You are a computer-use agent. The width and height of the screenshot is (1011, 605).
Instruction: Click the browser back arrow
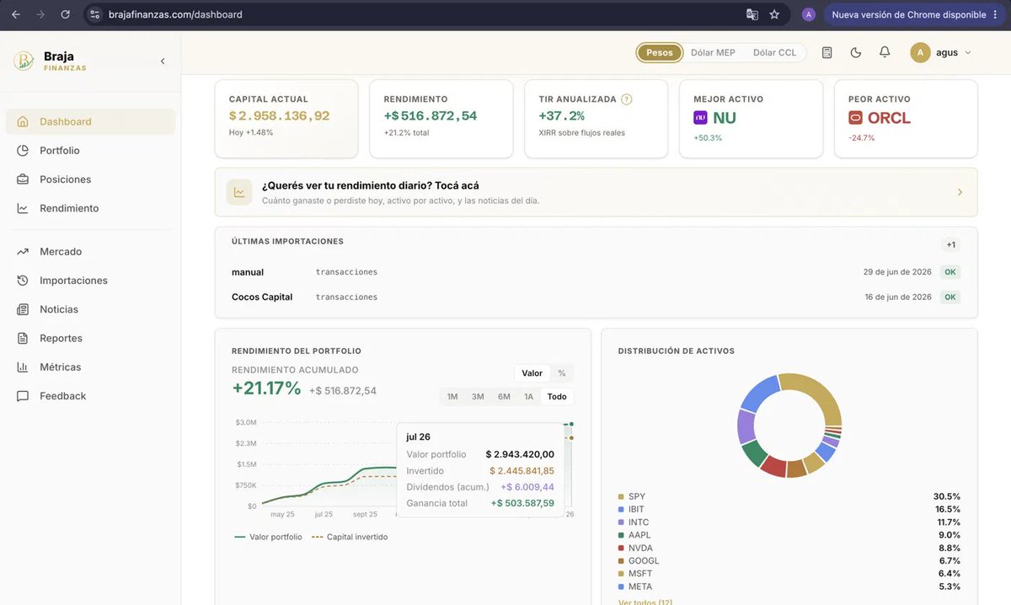tap(16, 14)
